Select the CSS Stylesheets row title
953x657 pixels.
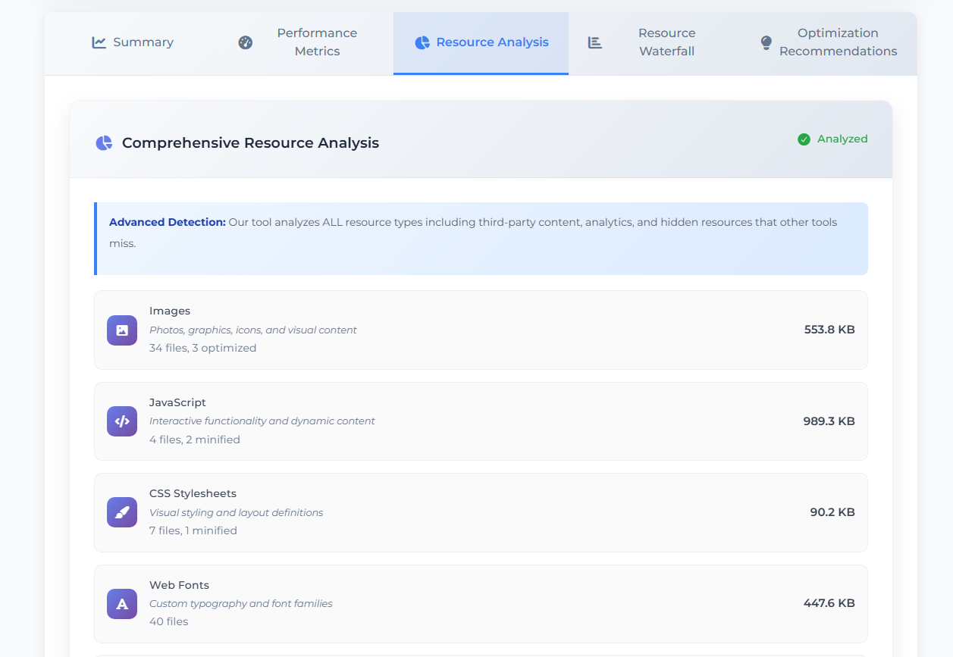[x=193, y=493]
